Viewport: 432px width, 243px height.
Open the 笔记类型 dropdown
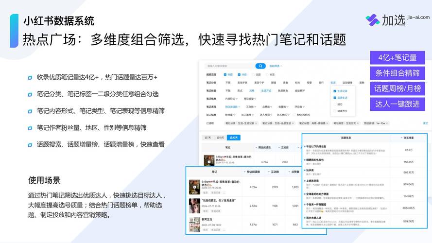pos(250,99)
